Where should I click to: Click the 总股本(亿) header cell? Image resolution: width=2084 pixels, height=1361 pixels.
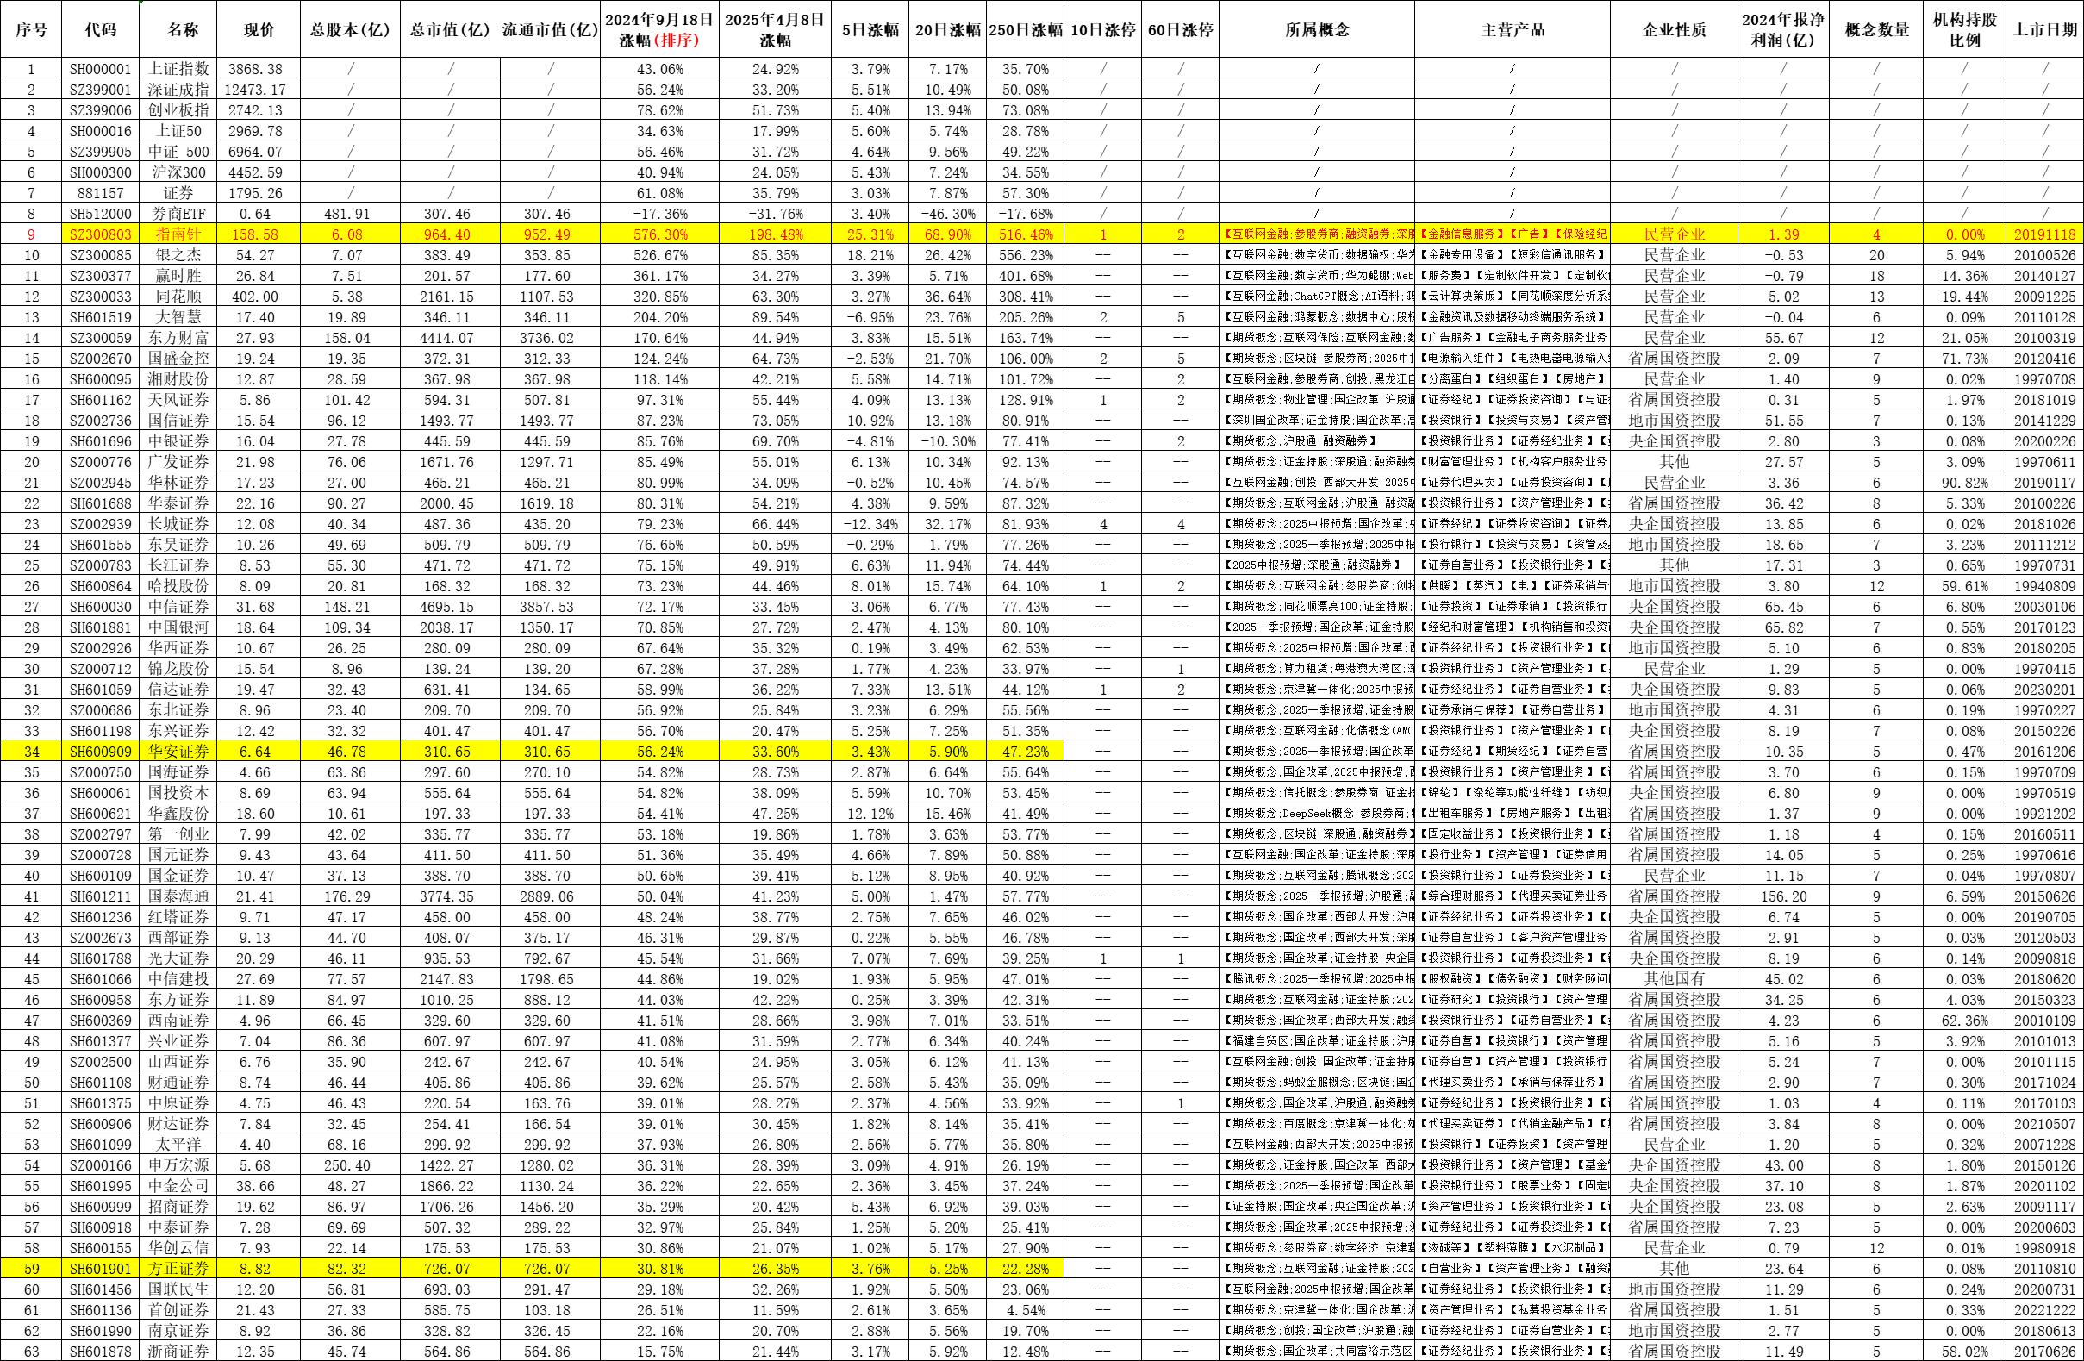tap(349, 29)
